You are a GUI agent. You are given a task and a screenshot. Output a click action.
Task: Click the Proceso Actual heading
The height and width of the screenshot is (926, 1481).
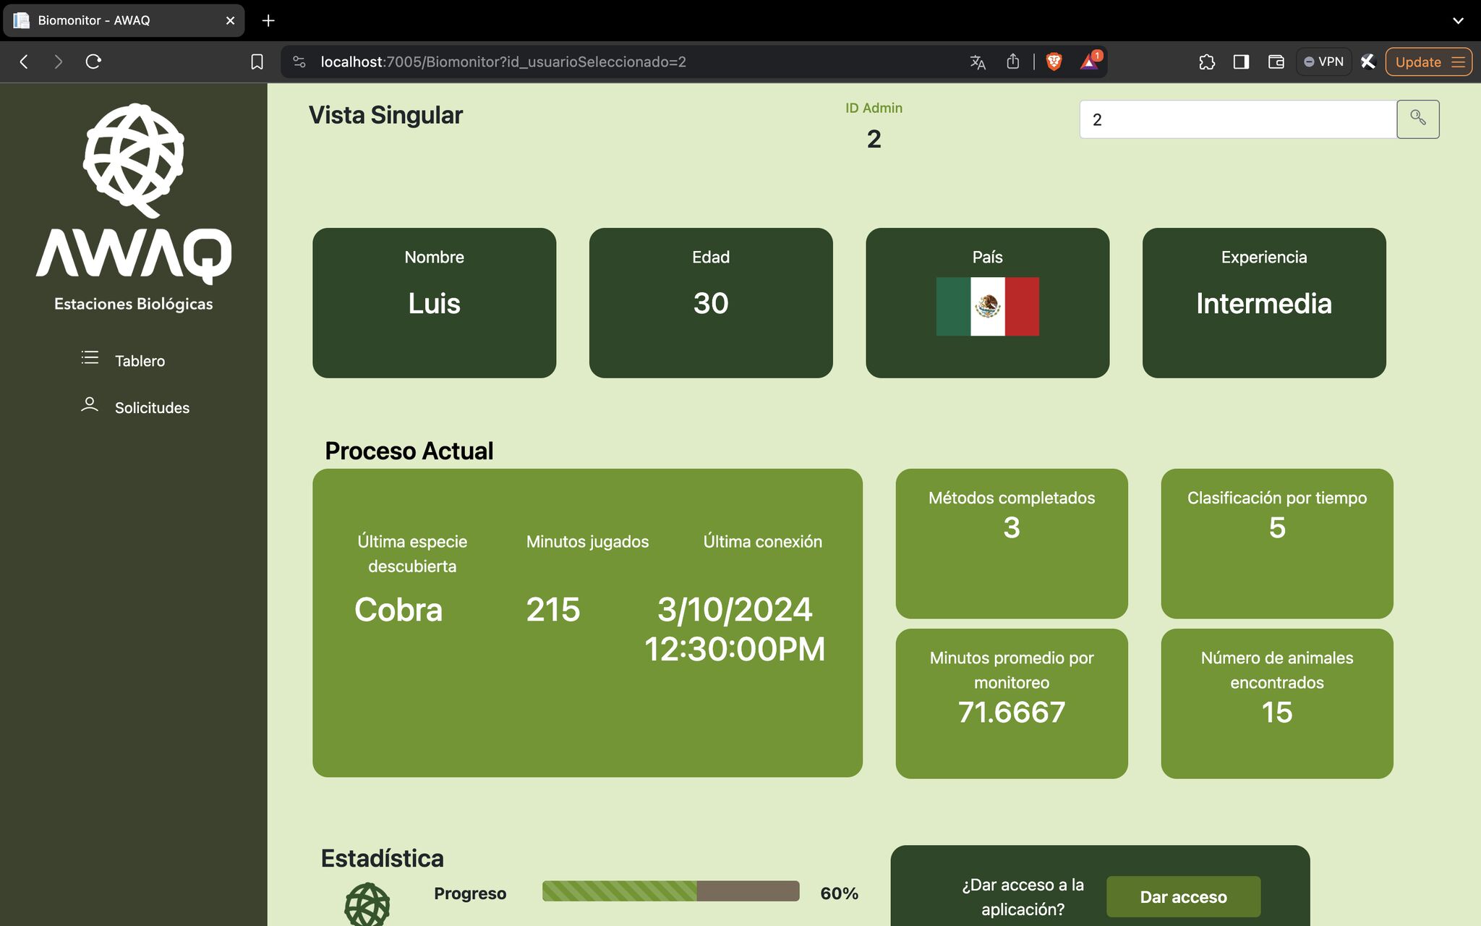point(409,451)
